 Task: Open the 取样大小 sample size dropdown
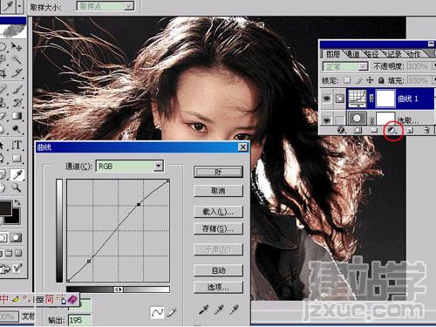point(106,6)
